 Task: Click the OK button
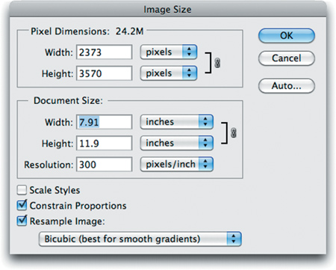pos(287,36)
